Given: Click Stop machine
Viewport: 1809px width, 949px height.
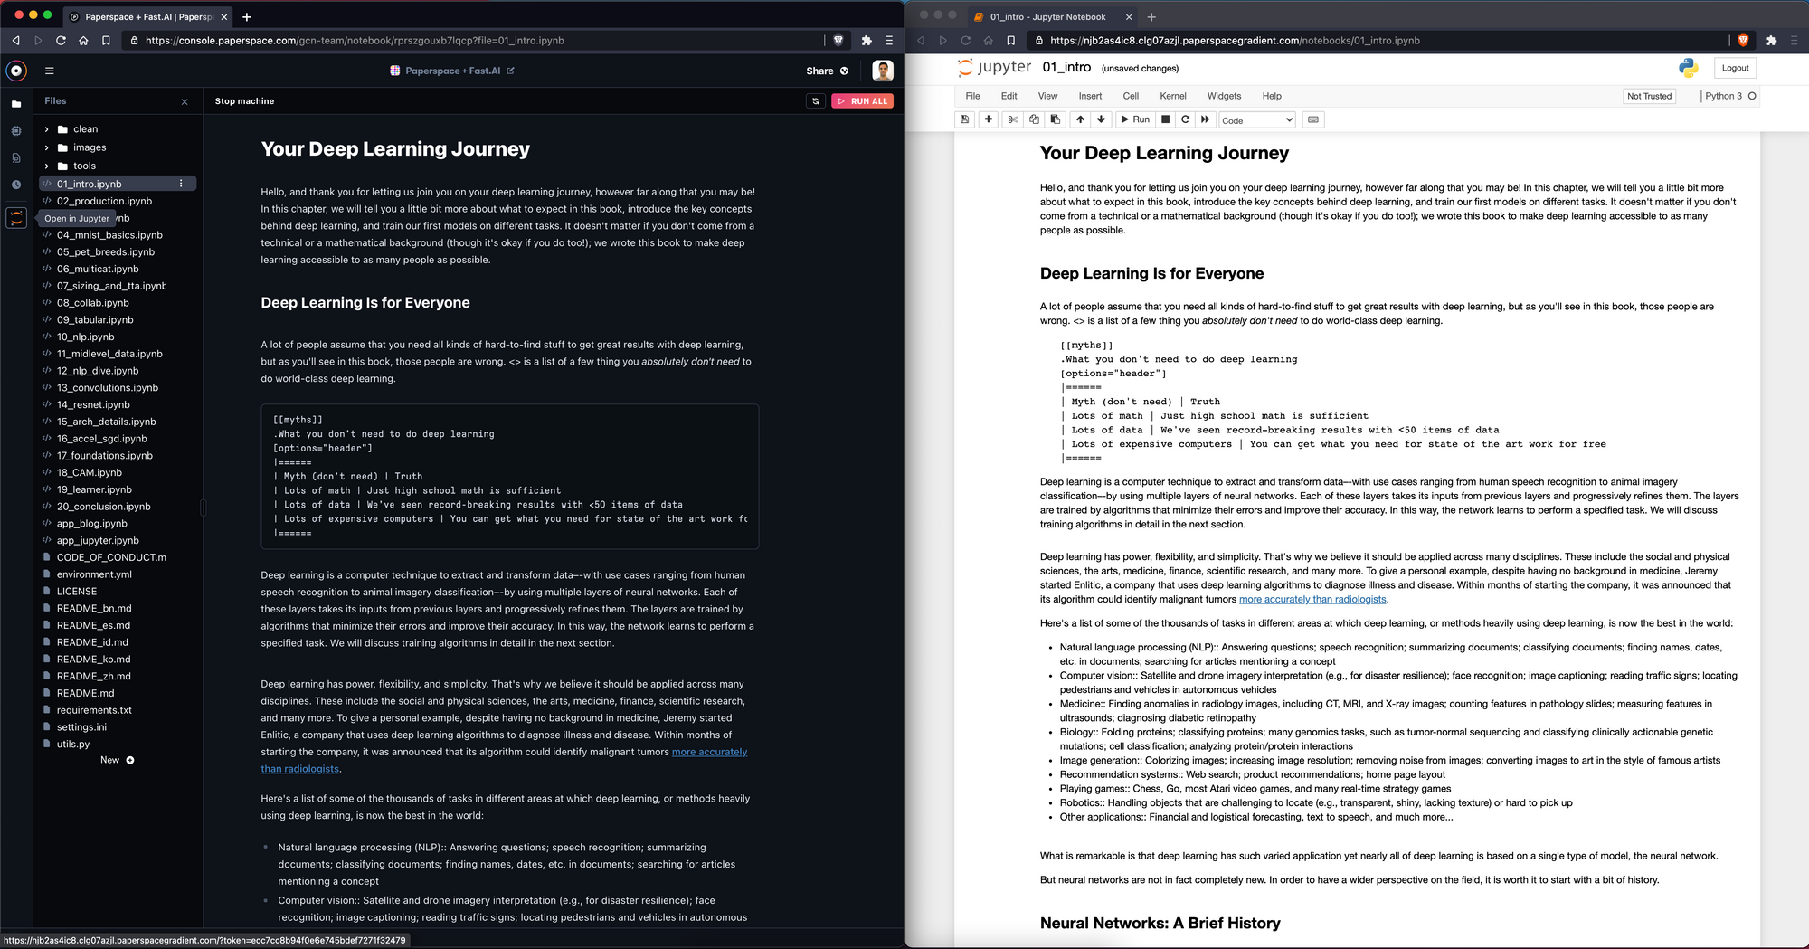Looking at the screenshot, I should point(244,101).
